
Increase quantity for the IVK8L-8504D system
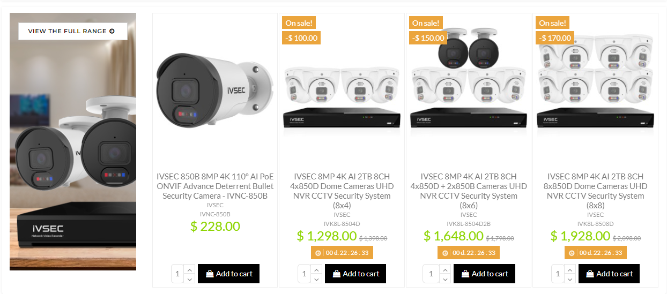(316, 269)
